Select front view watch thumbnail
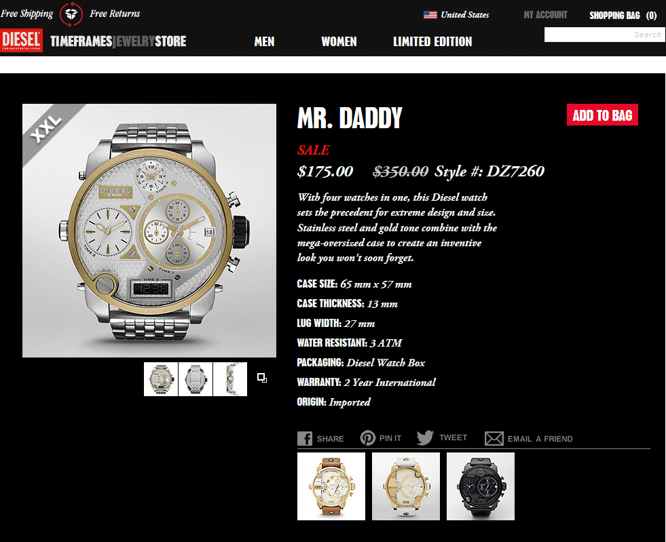666x542 pixels. click(161, 379)
